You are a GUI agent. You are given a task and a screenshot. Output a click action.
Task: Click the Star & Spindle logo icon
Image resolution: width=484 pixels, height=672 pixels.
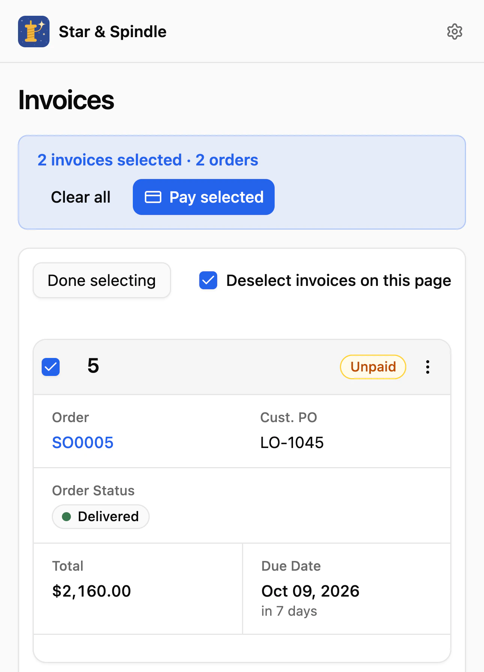pos(34,32)
